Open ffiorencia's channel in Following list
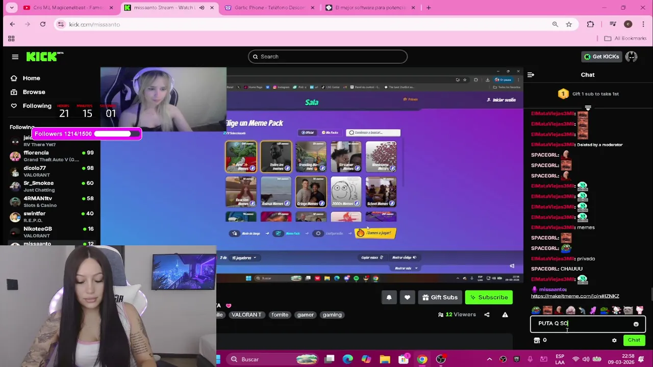Image resolution: width=653 pixels, height=367 pixels. (51, 156)
